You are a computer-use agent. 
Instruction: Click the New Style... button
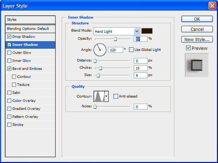point(197,39)
